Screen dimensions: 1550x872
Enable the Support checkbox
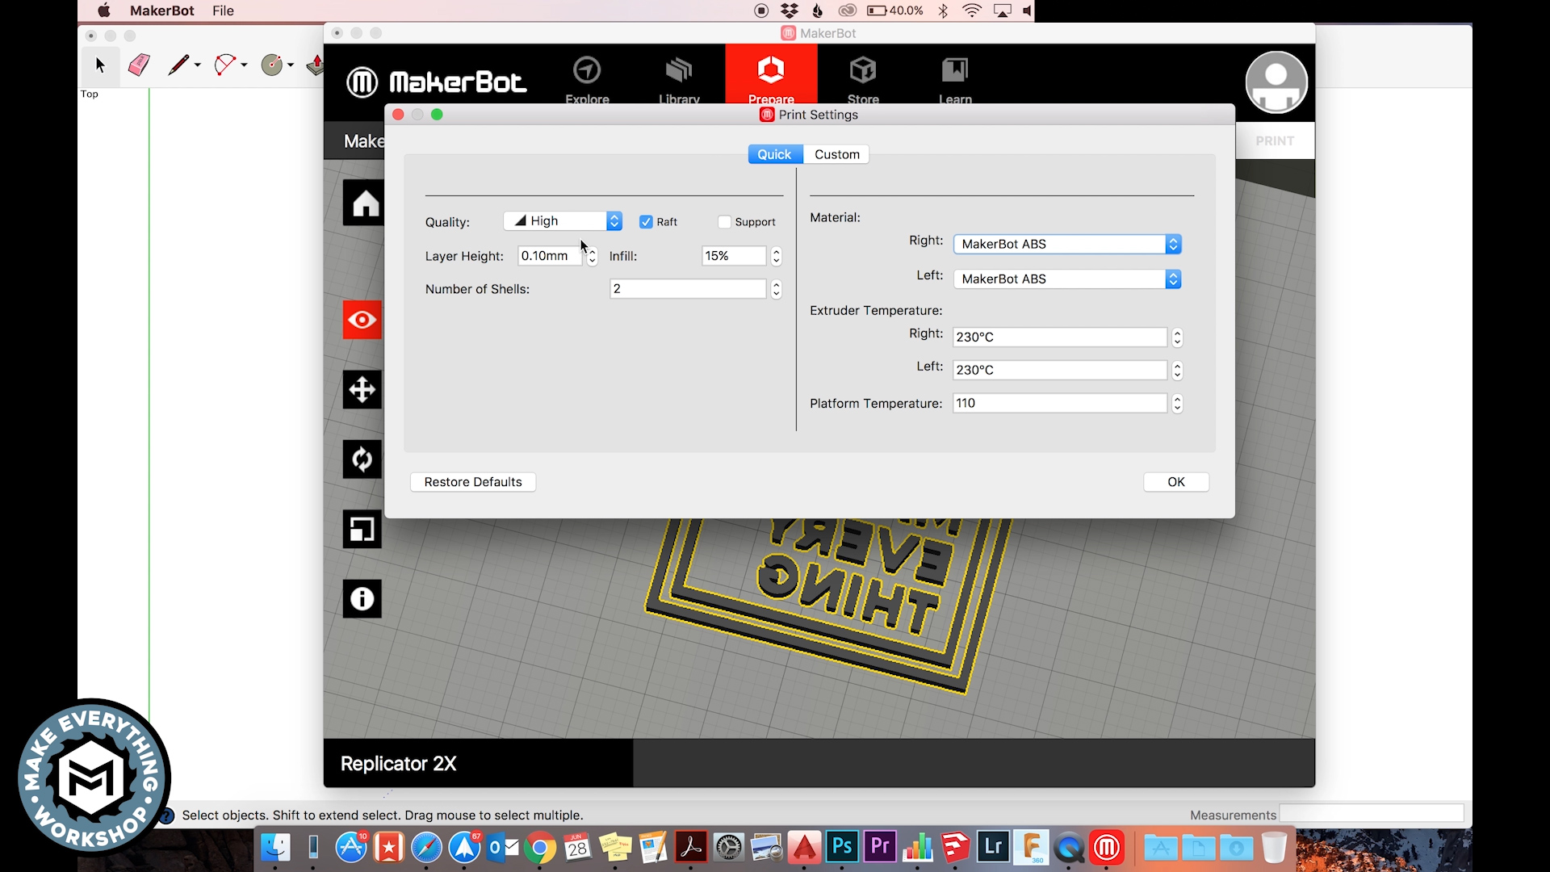click(x=724, y=221)
